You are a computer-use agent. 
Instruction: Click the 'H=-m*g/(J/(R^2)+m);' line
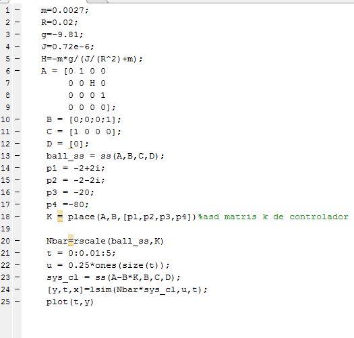pos(92,59)
